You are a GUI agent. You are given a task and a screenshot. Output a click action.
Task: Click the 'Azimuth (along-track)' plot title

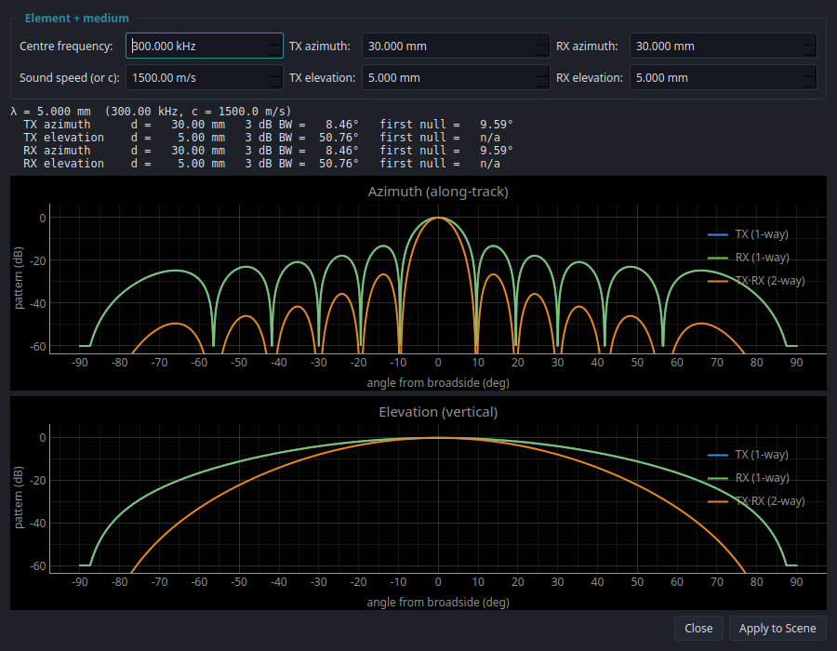tap(438, 192)
